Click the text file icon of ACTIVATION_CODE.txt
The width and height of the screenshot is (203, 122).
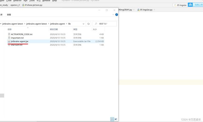9,34
